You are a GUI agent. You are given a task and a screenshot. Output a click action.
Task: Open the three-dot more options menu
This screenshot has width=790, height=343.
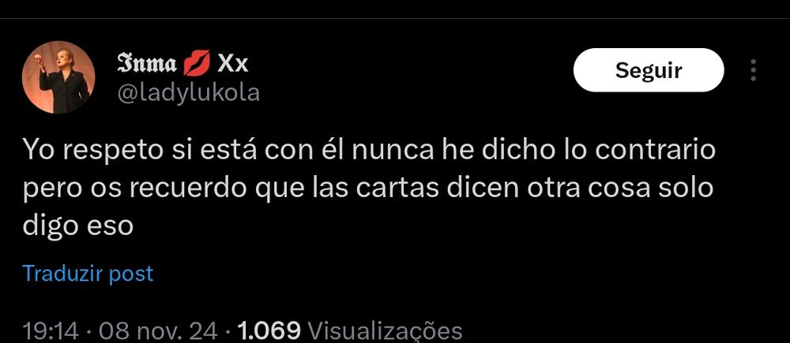[x=753, y=70]
